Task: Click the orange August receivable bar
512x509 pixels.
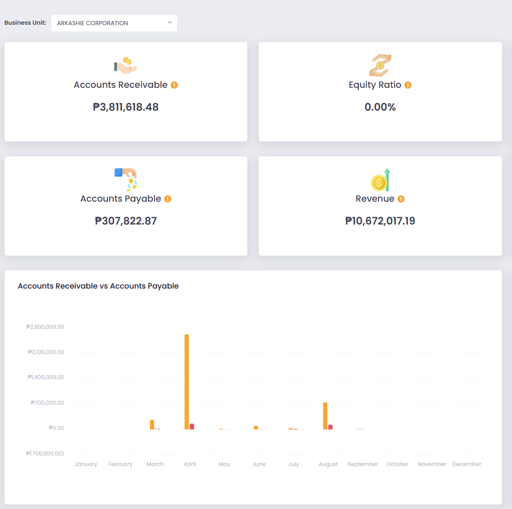Action: tap(325, 416)
